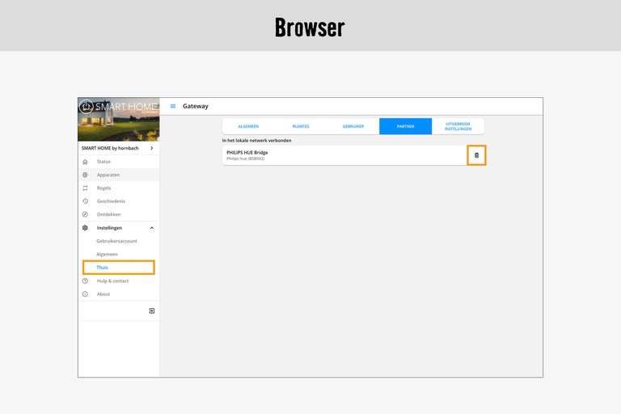Click the Ontdekken compass icon
621x414 pixels.
tap(85, 214)
